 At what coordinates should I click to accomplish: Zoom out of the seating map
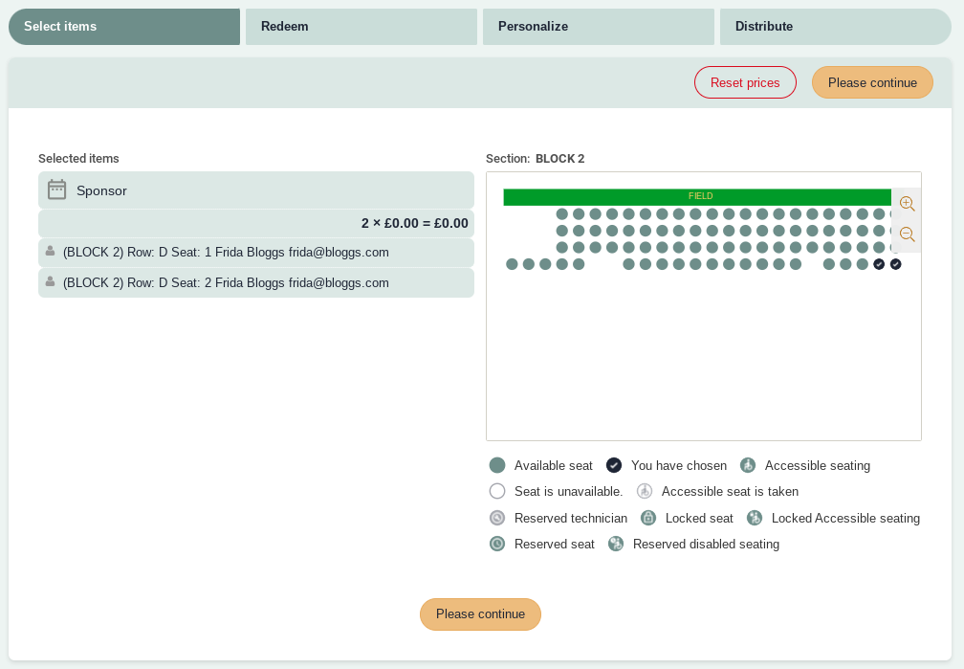point(907,234)
